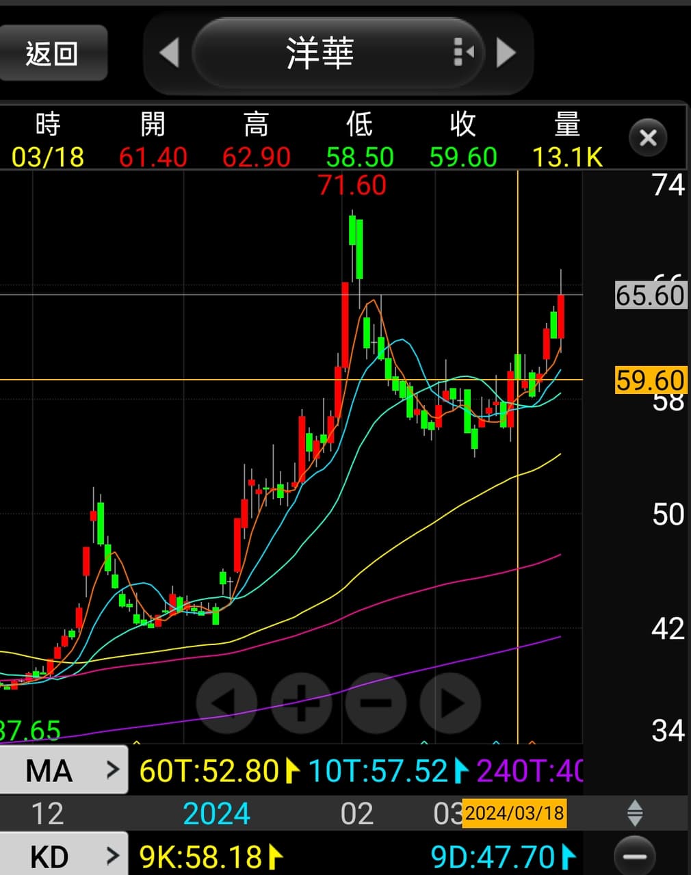
Task: Tap the 59.60 orange price label on axis
Action: (650, 380)
